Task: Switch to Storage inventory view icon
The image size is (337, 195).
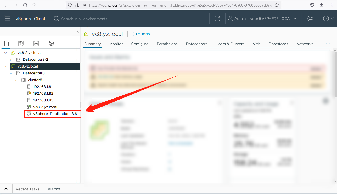Action: click(x=36, y=43)
